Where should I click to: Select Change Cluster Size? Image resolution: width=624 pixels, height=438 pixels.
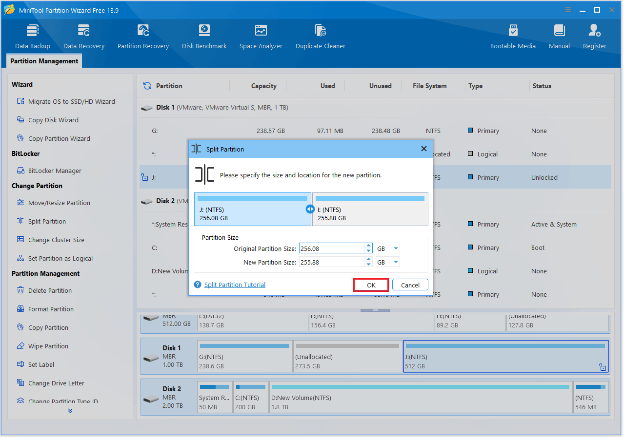[x=50, y=240]
